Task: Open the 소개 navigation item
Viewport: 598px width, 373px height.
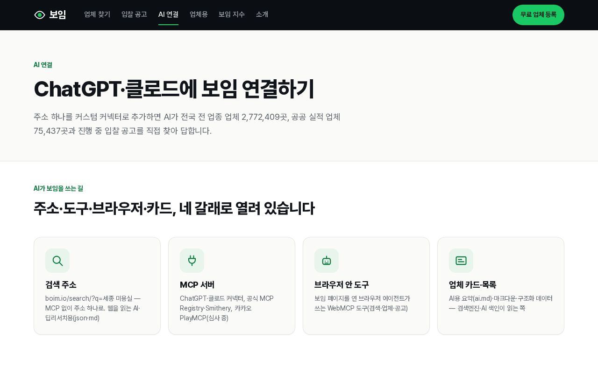Action: [262, 14]
